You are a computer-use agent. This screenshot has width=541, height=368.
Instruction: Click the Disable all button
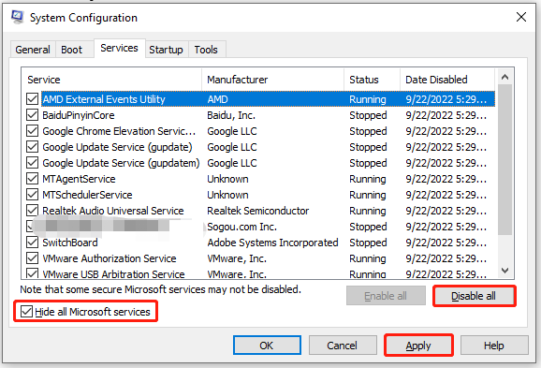point(474,296)
